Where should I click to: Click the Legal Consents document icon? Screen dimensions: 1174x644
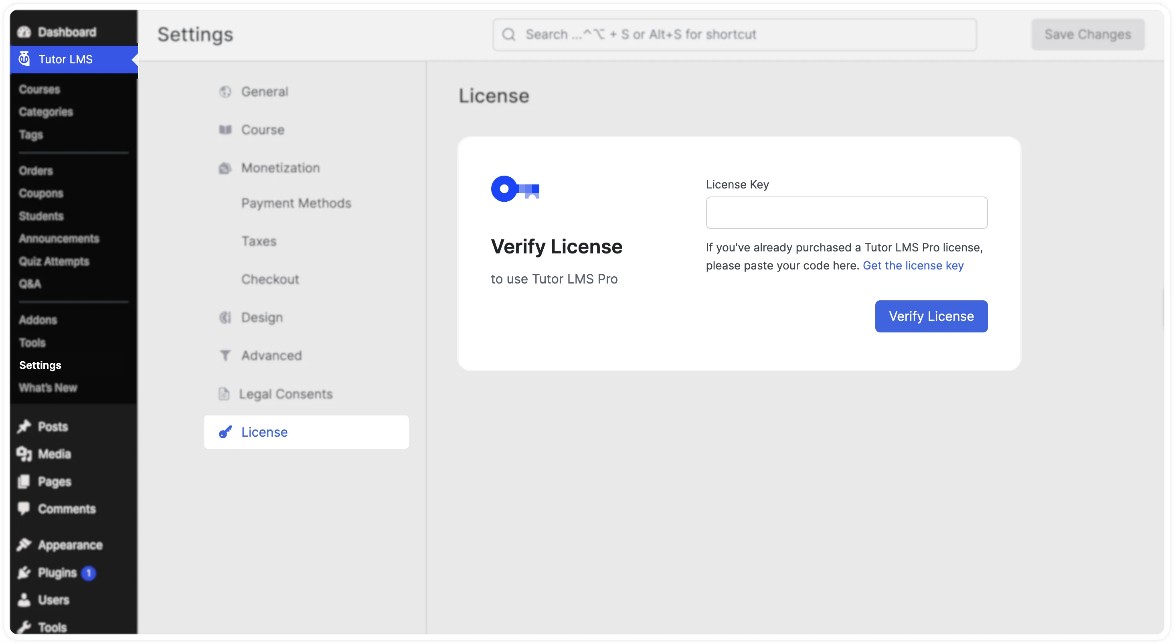[224, 393]
